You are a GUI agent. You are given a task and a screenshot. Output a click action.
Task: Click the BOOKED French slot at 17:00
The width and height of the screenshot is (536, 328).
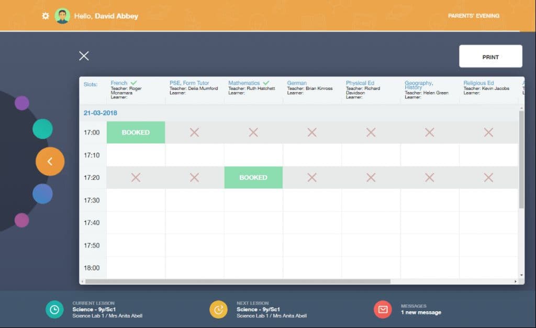(x=136, y=132)
